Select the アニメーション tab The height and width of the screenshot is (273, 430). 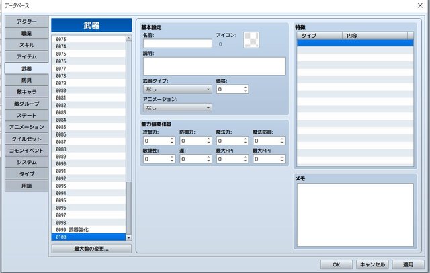[x=27, y=127]
